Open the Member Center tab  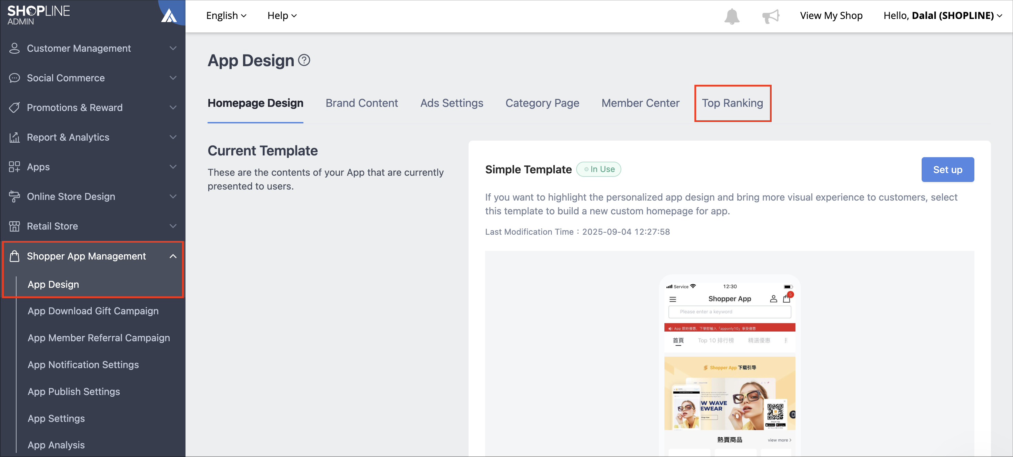click(x=640, y=103)
